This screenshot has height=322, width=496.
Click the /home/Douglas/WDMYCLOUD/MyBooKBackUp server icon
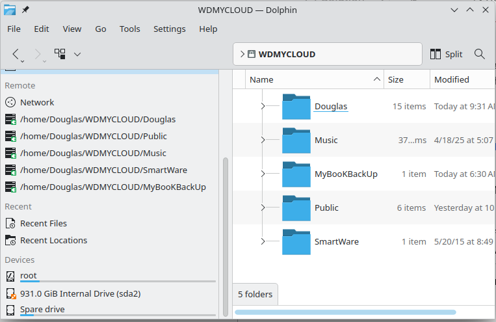10,187
